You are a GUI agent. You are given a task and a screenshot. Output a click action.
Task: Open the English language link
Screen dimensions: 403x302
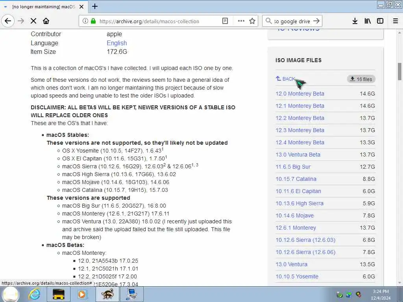pyautogui.click(x=116, y=43)
